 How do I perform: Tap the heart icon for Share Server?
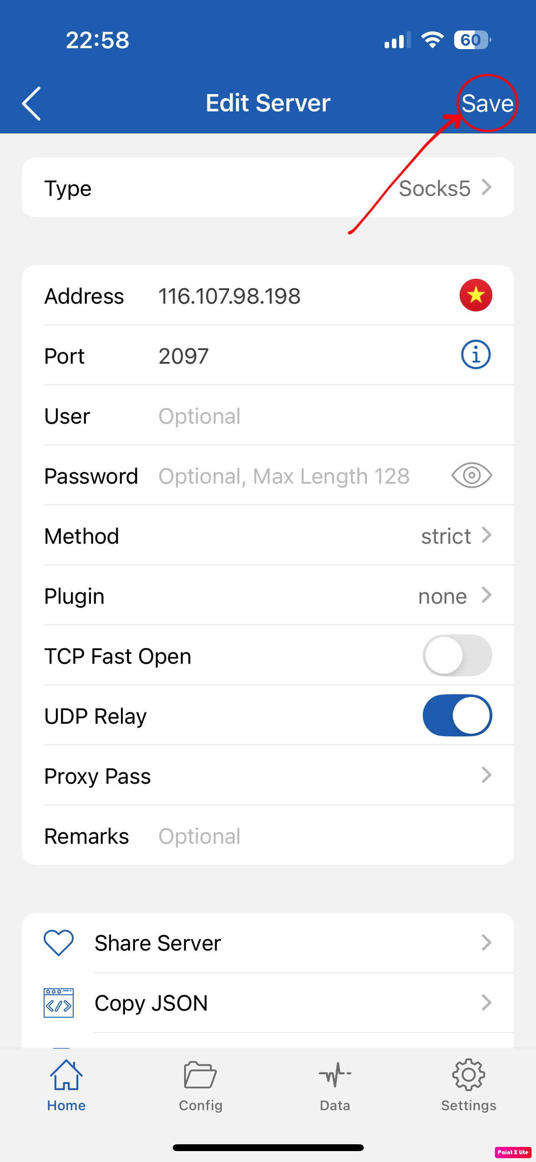[59, 942]
